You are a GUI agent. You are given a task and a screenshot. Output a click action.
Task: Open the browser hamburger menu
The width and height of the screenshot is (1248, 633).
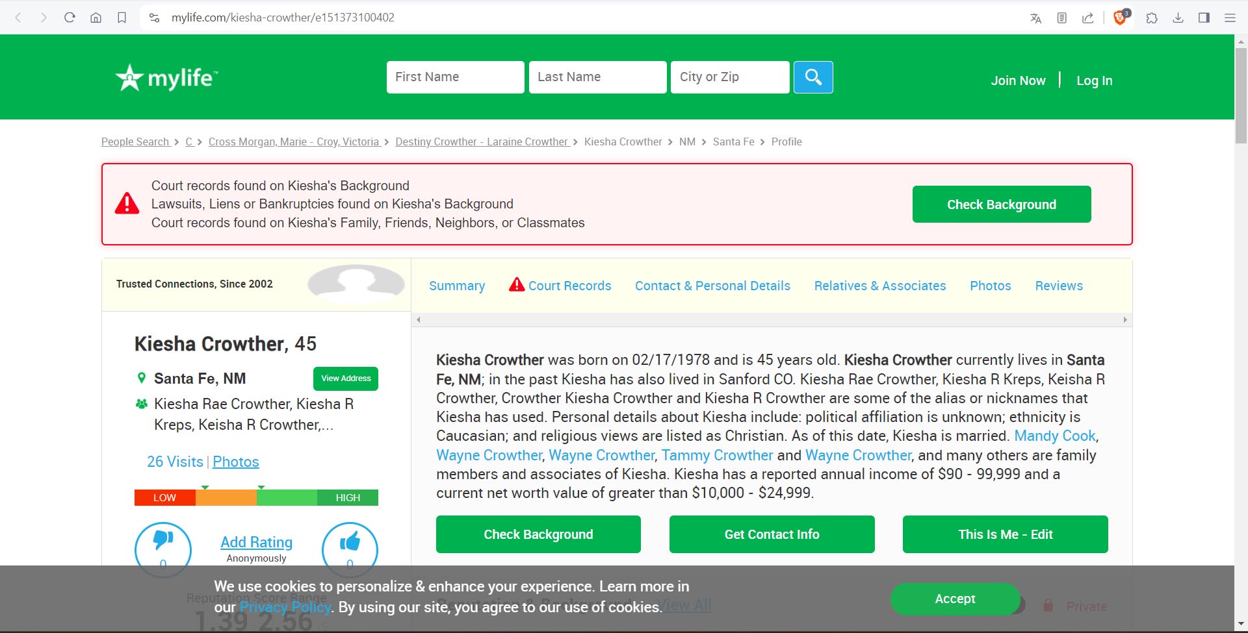[1230, 18]
